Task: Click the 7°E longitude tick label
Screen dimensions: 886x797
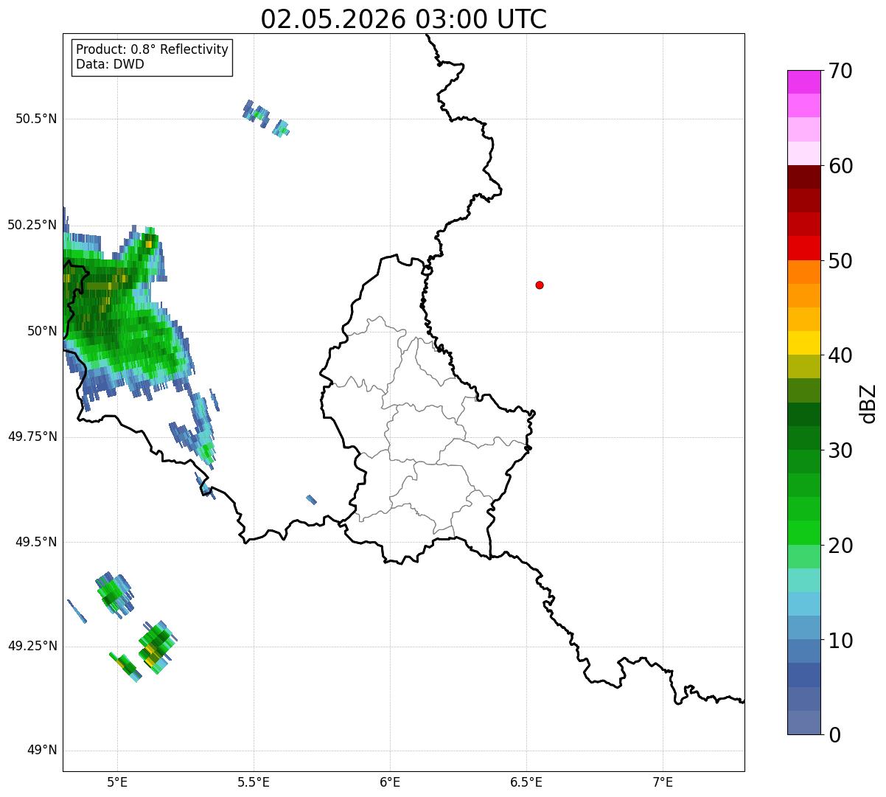Action: [x=663, y=782]
